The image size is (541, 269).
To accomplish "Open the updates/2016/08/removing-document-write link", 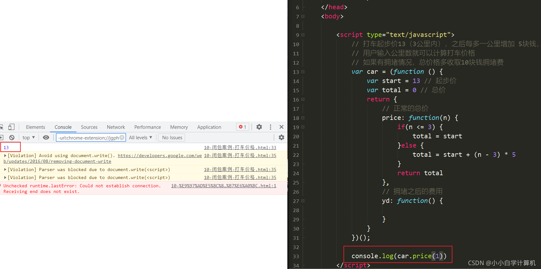I will (x=57, y=161).
